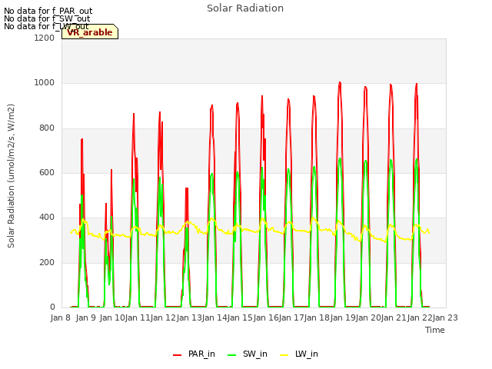Click the Jan 16 x-axis tick label
Screen dimensions: 492x369
266,317
